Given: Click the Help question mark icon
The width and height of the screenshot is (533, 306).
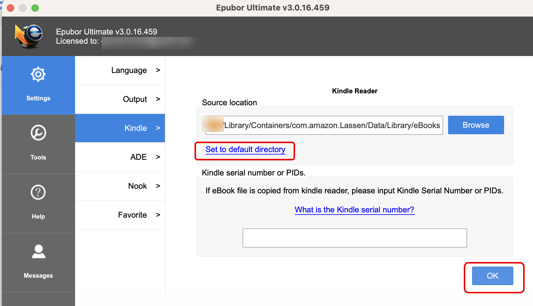Looking at the screenshot, I should 38,192.
